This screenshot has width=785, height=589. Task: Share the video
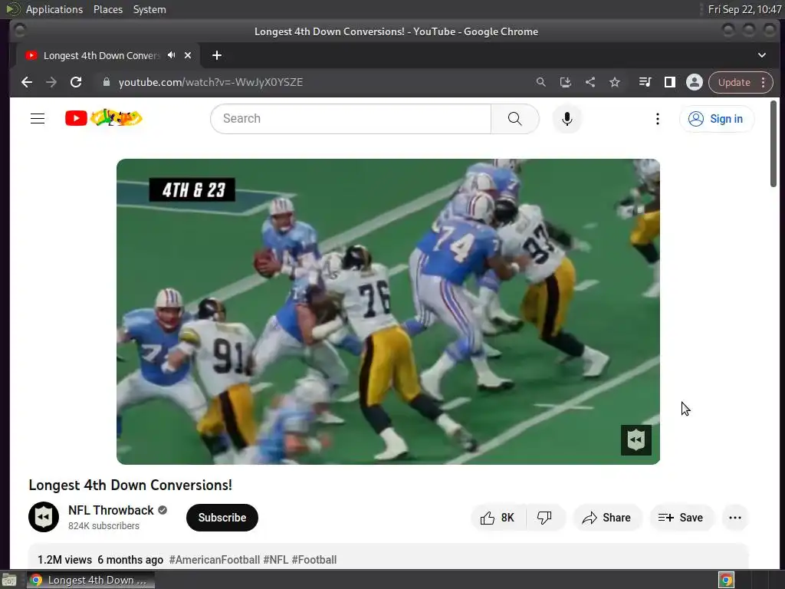[607, 518]
